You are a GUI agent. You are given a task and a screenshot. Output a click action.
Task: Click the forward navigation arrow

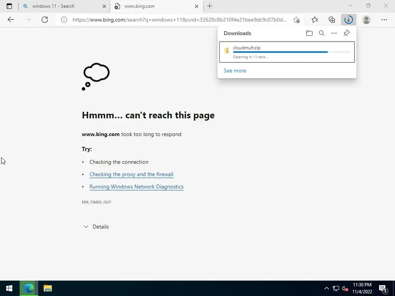click(x=28, y=20)
